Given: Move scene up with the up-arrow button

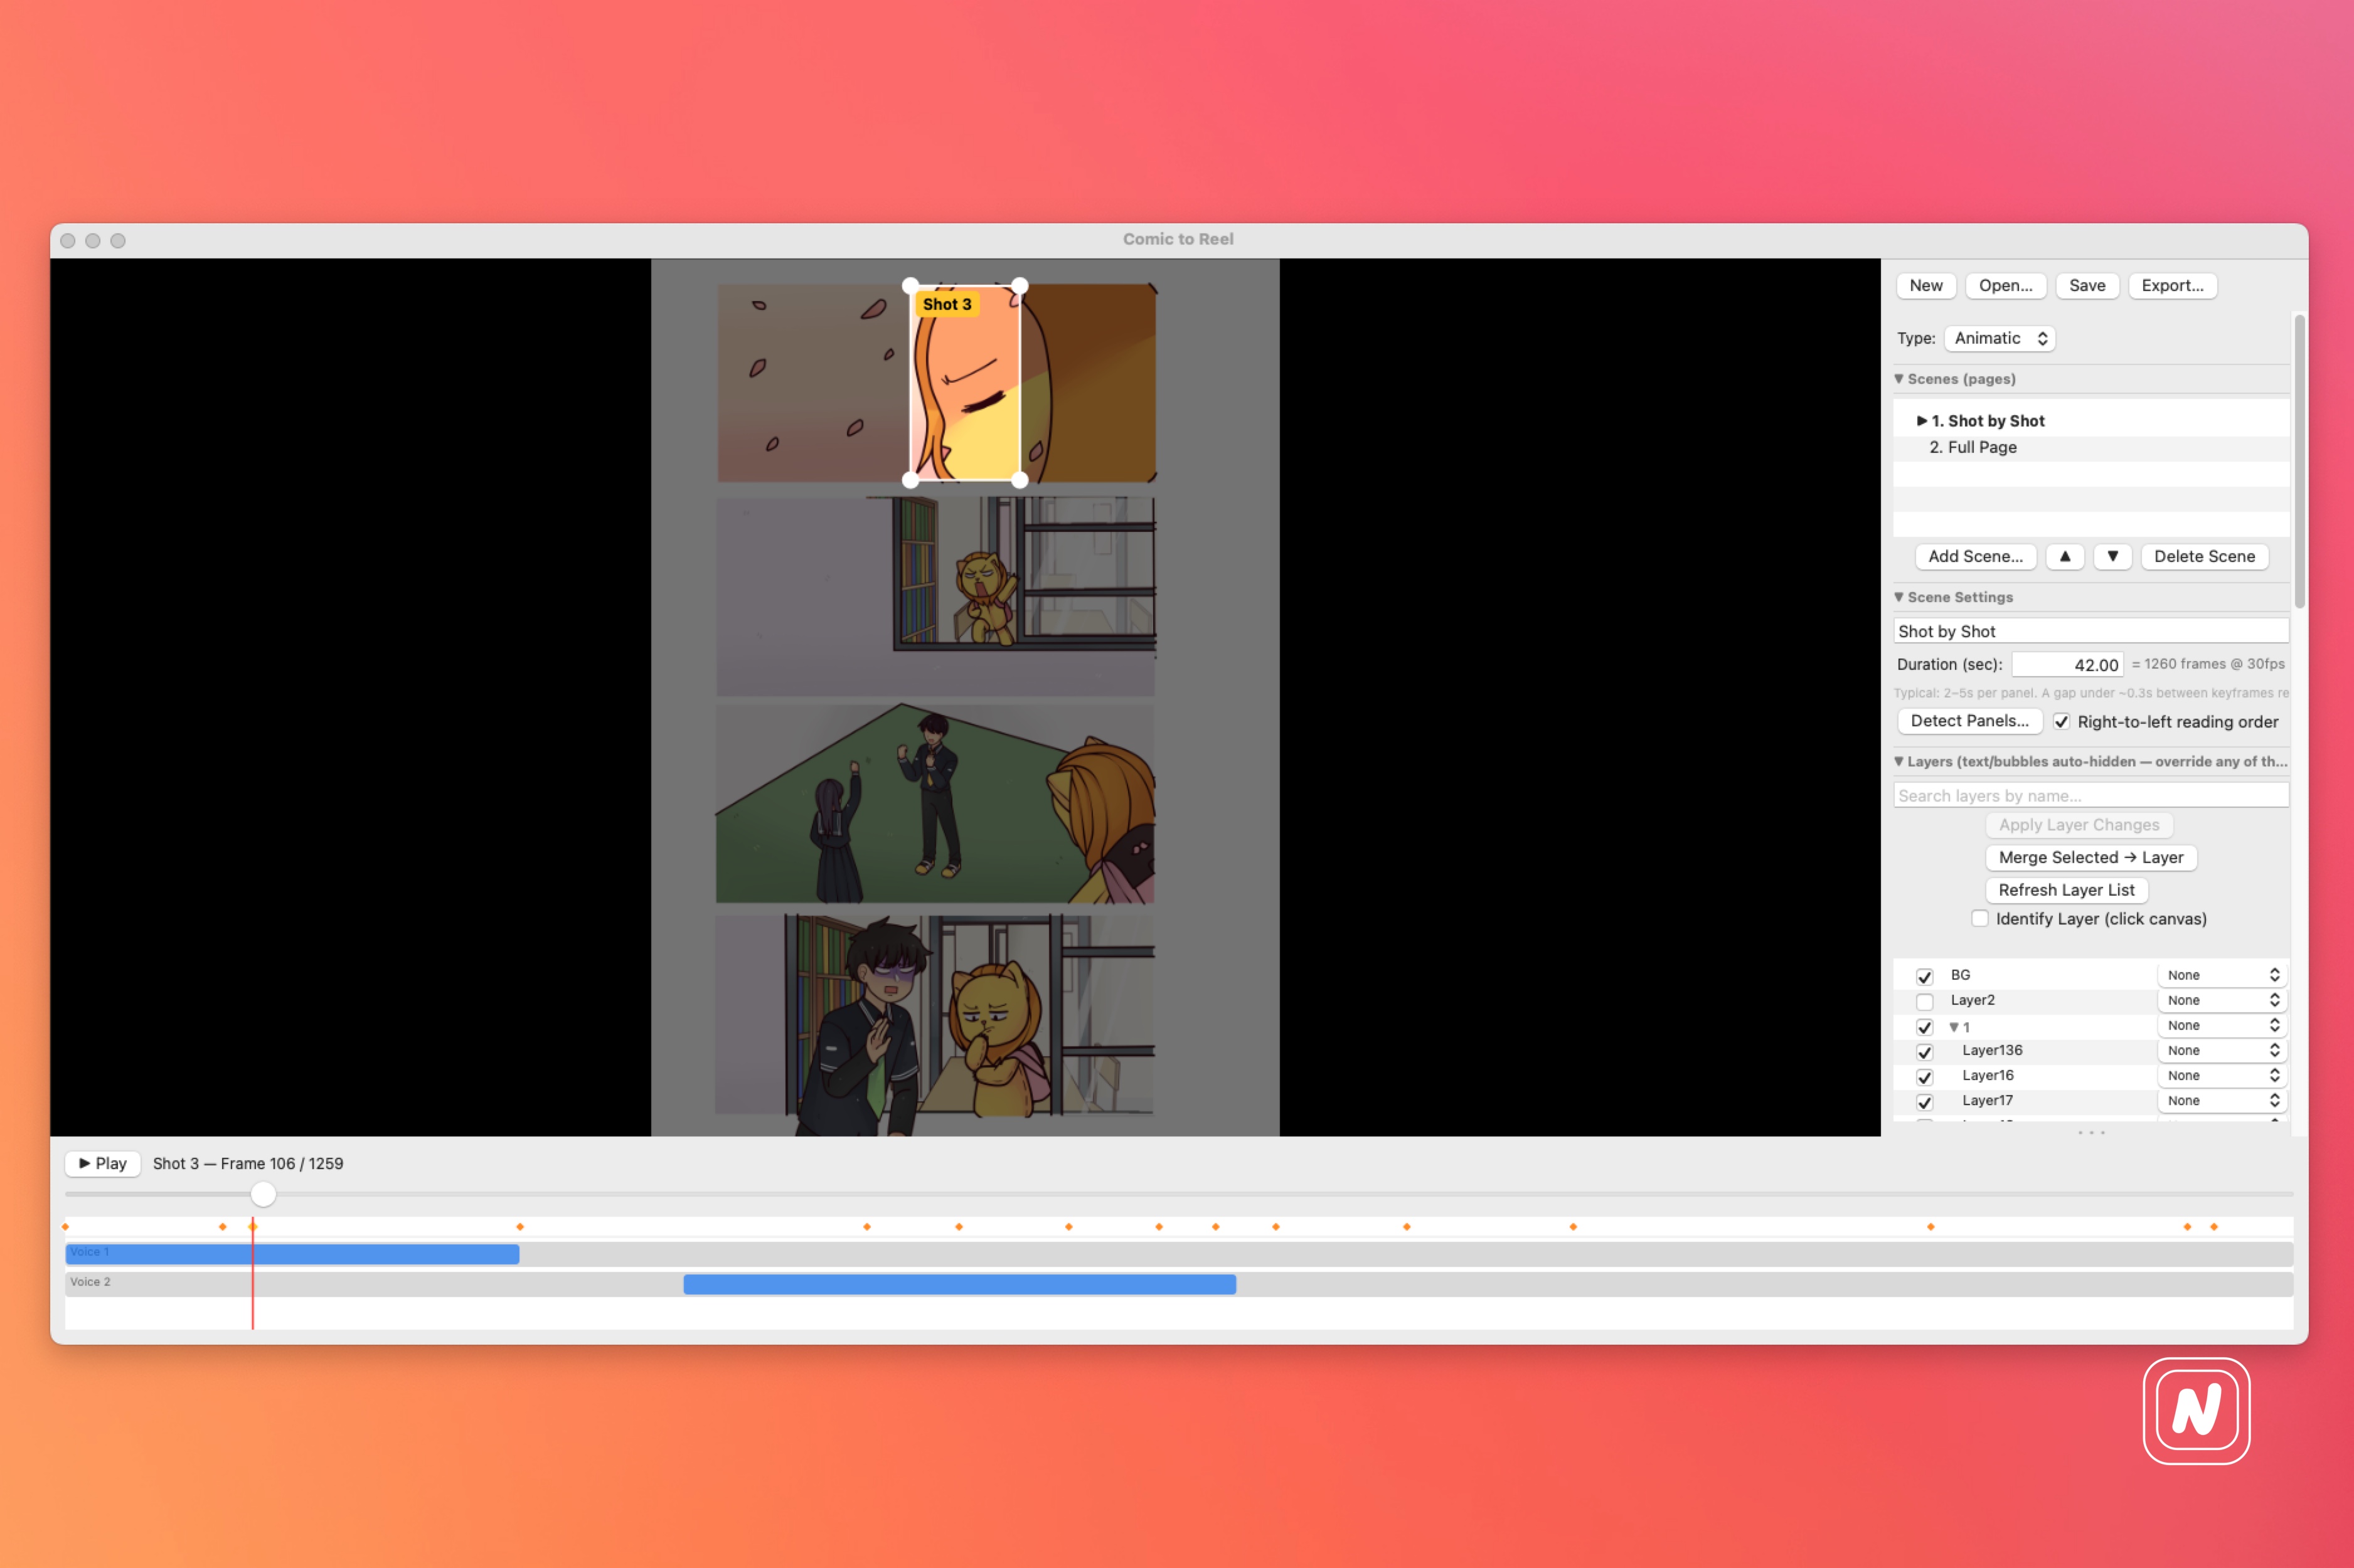Looking at the screenshot, I should (2064, 556).
